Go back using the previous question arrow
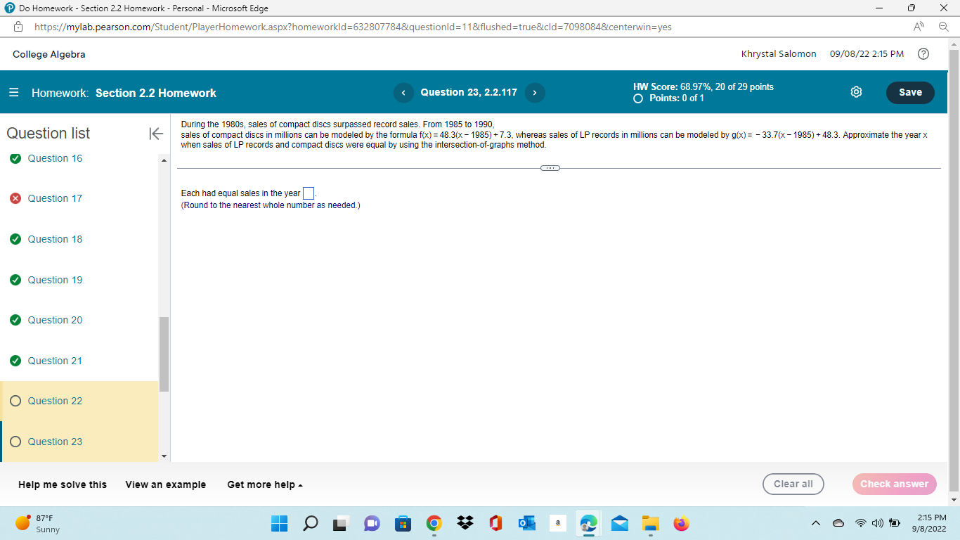This screenshot has height=540, width=960. [403, 92]
